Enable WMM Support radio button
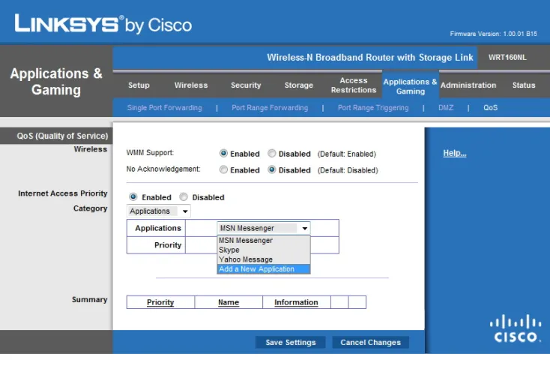 223,154
